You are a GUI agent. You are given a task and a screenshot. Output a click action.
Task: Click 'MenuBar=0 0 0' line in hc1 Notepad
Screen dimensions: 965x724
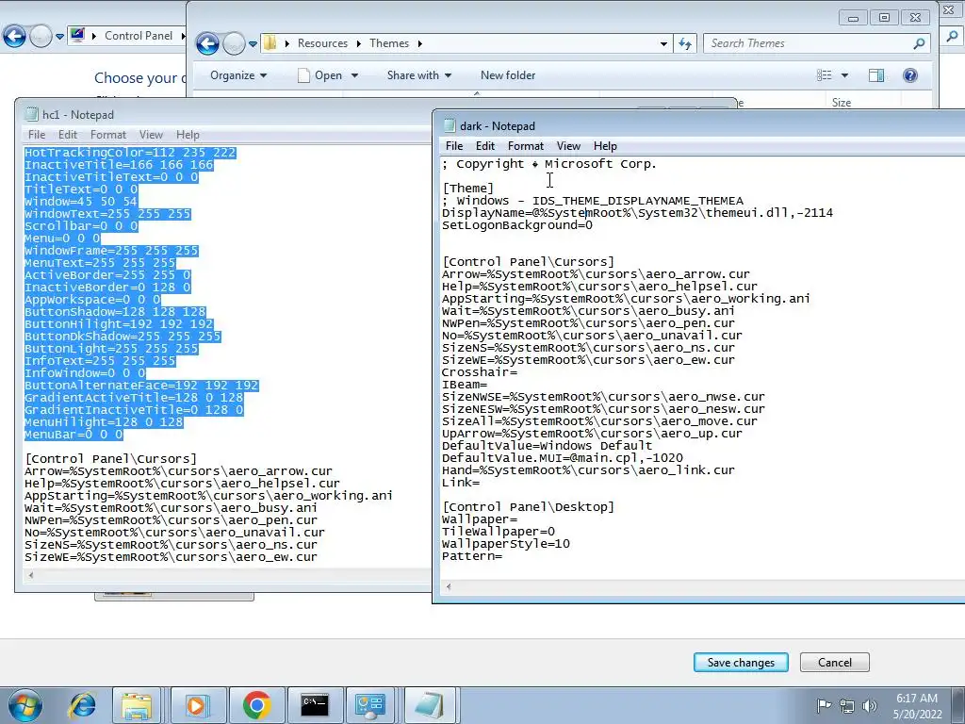click(x=74, y=434)
